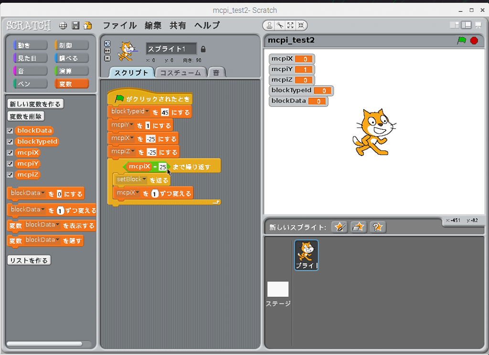Select the stamp duplicate tool
489x355 pixels.
(x=269, y=25)
